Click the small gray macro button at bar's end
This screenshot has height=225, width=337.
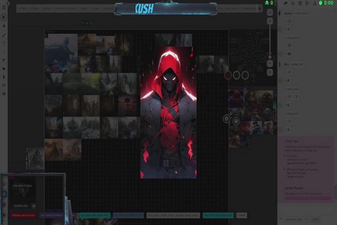coord(242,215)
